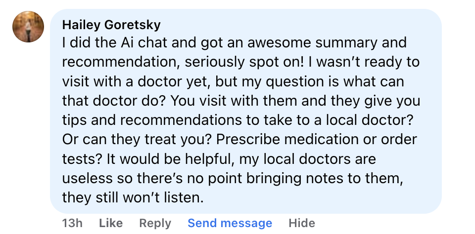Click the line starting "that doctor do?"
This screenshot has height=234, width=475.
[x=241, y=101]
